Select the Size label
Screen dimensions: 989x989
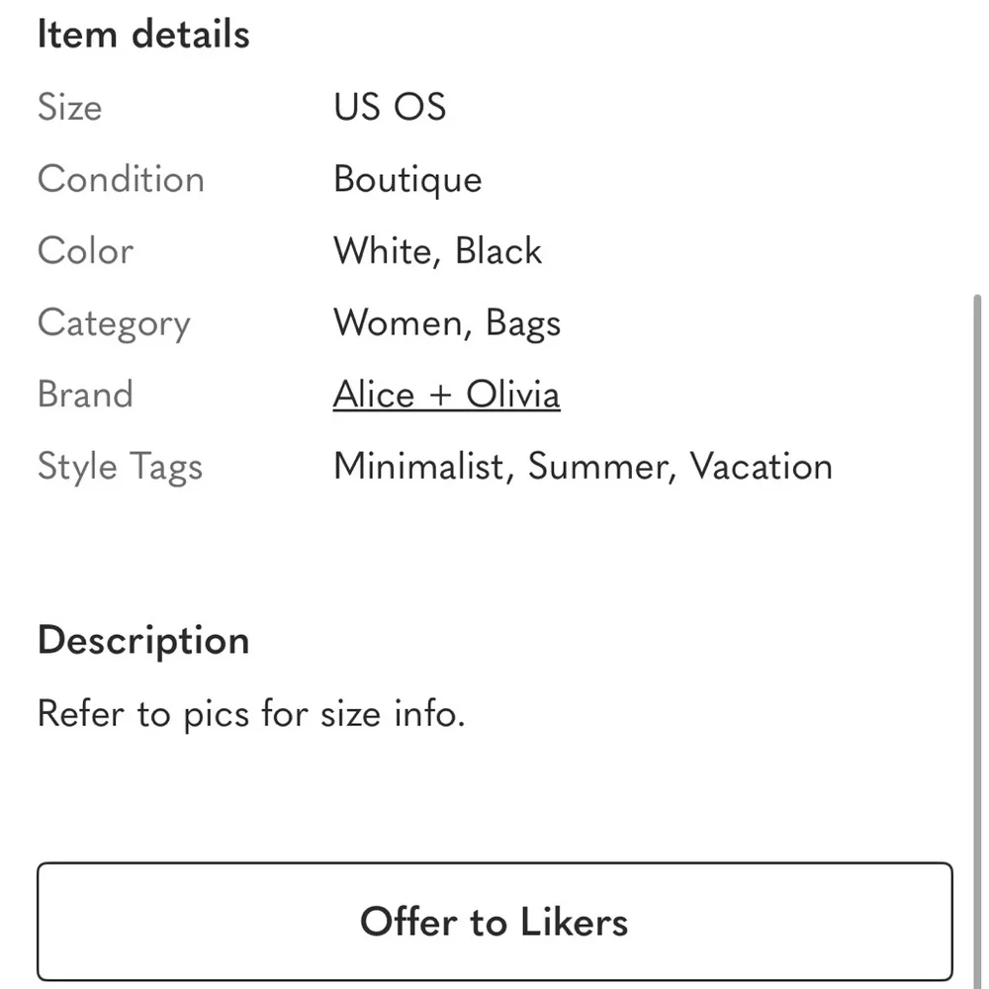tap(69, 107)
